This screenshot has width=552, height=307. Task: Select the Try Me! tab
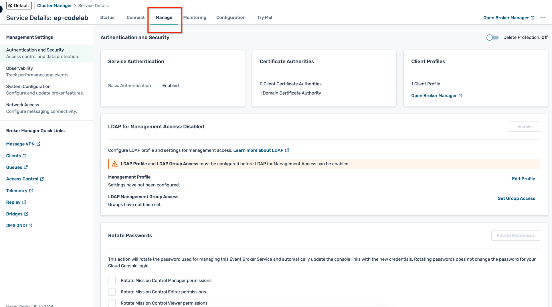264,17
